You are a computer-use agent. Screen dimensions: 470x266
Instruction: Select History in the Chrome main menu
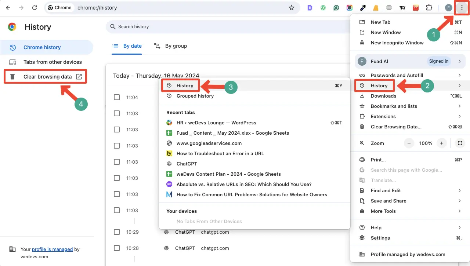pyautogui.click(x=410, y=85)
